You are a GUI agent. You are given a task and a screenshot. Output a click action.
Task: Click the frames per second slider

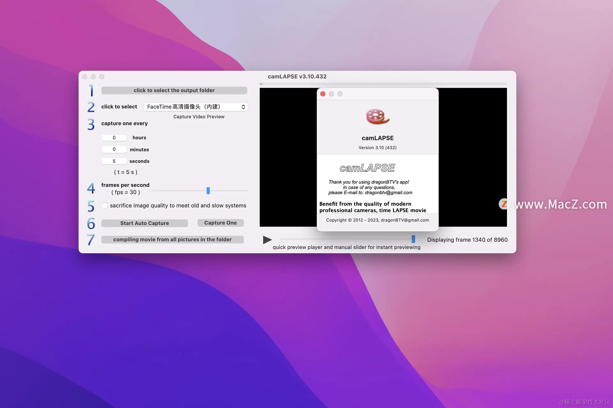[x=208, y=191]
